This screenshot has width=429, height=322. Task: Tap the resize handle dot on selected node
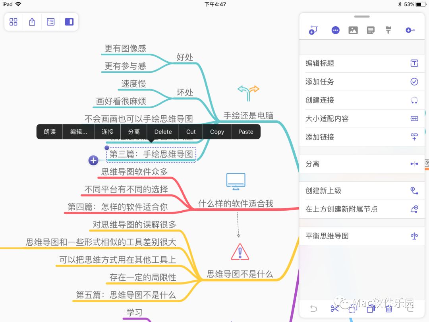point(107,148)
